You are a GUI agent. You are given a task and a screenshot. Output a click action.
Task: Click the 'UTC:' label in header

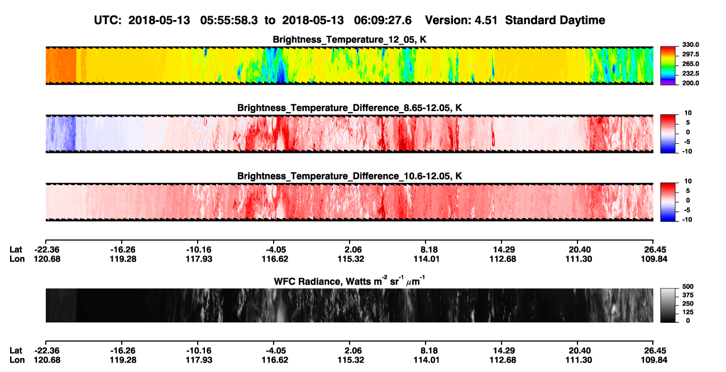[x=108, y=21]
